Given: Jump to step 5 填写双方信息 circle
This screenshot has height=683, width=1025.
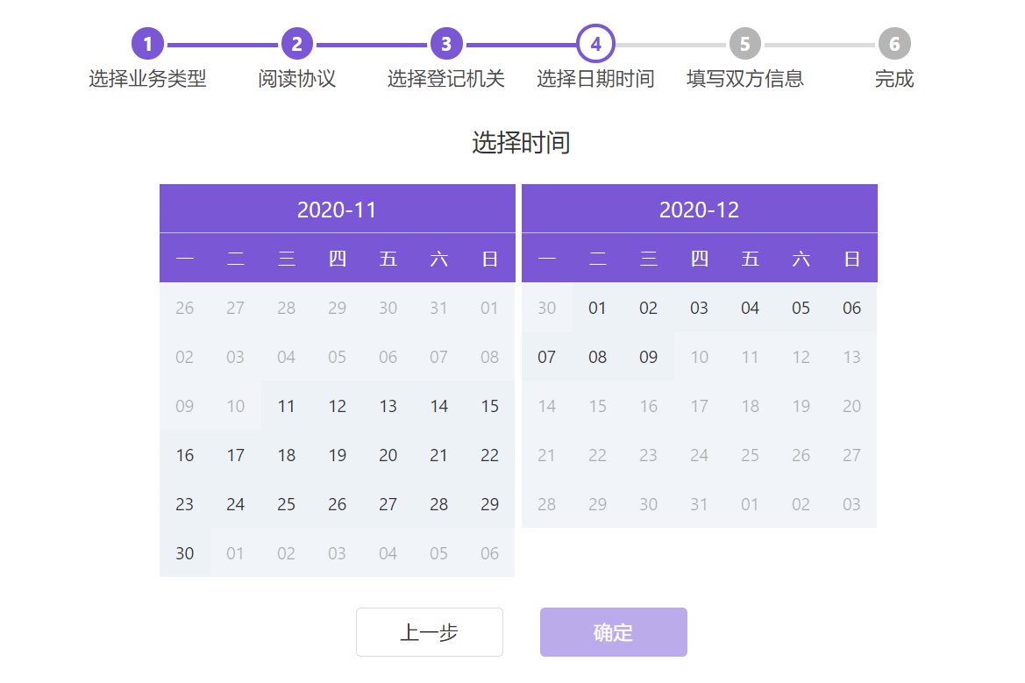Looking at the screenshot, I should click(x=744, y=43).
